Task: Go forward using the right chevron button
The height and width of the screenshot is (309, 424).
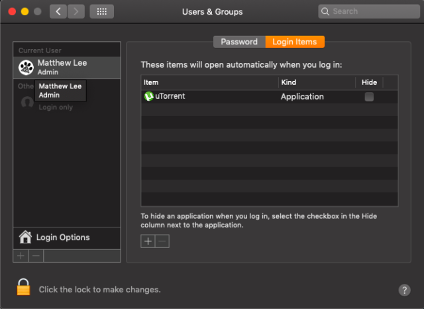Action: click(x=76, y=11)
